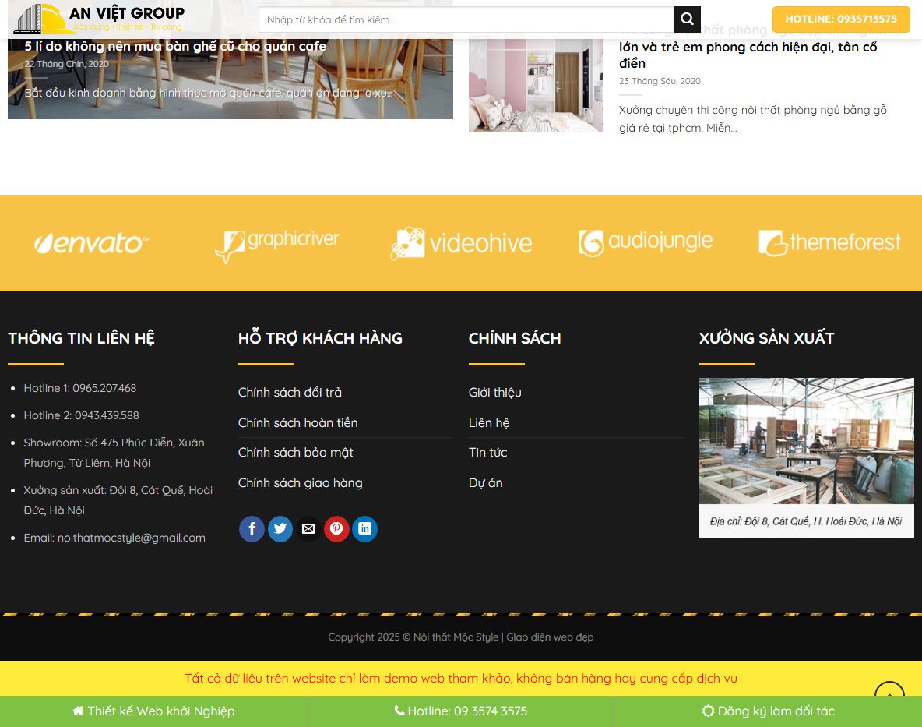Click the themeforest partner logo

pos(829,242)
